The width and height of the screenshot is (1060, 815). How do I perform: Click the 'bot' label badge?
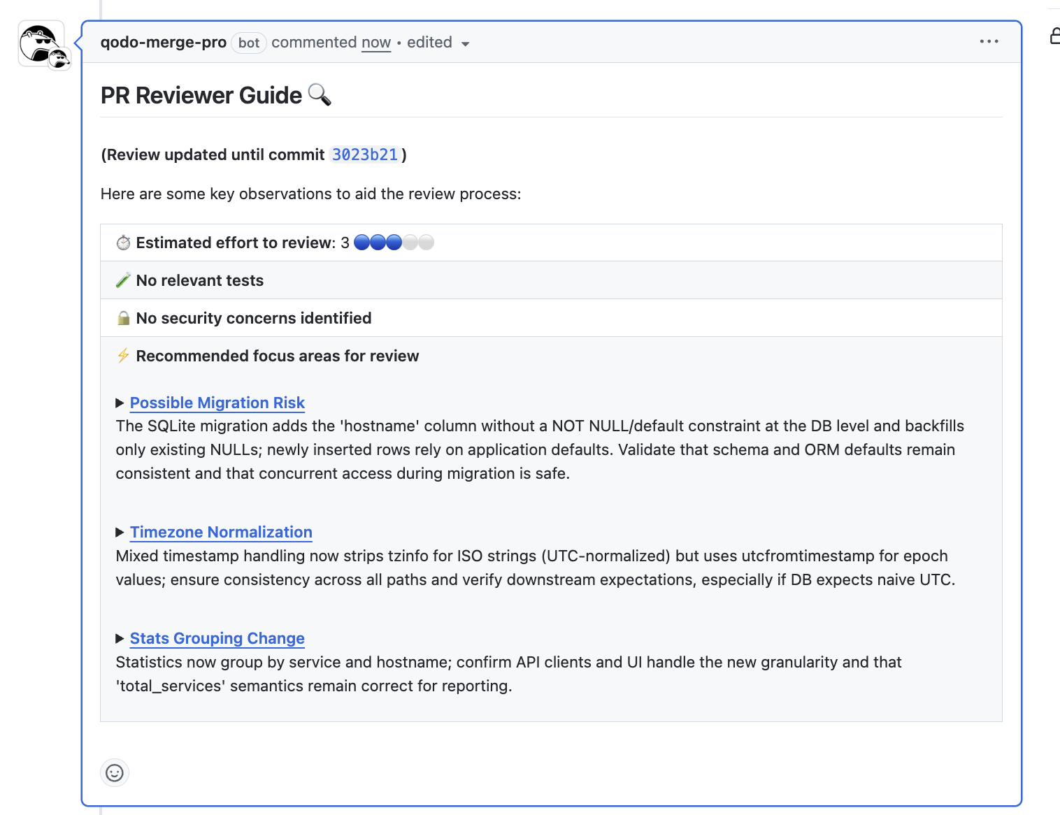coord(249,43)
